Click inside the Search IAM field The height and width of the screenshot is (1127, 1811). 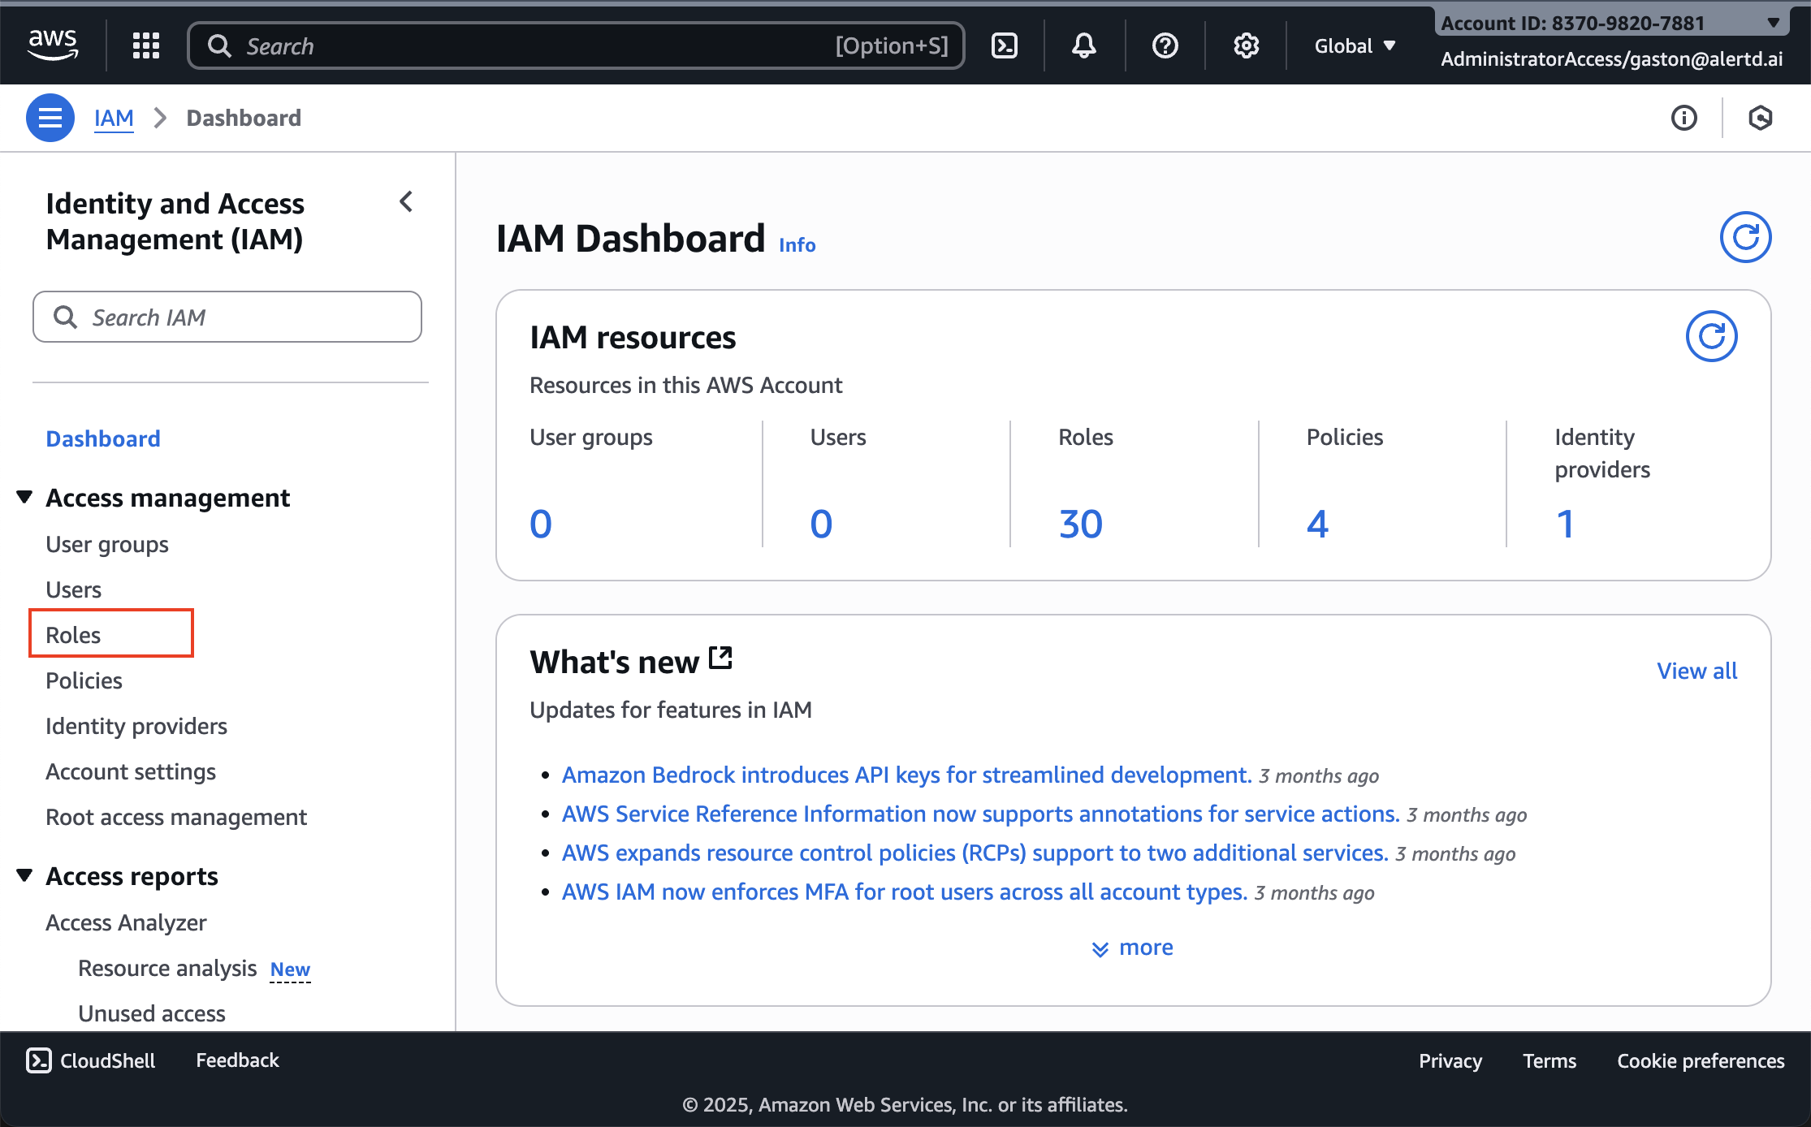(x=227, y=317)
